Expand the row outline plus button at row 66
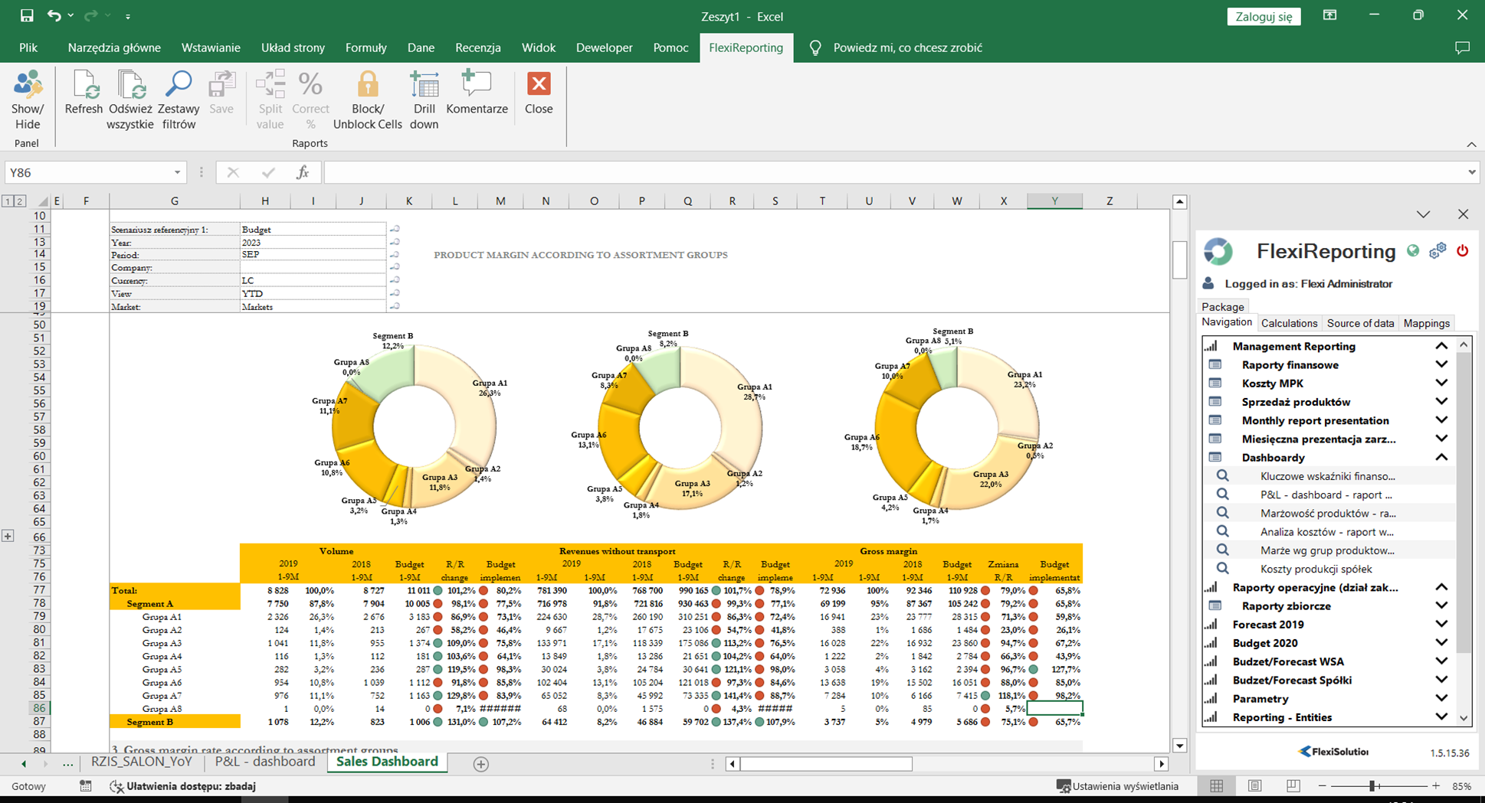The height and width of the screenshot is (803, 1485). [8, 537]
